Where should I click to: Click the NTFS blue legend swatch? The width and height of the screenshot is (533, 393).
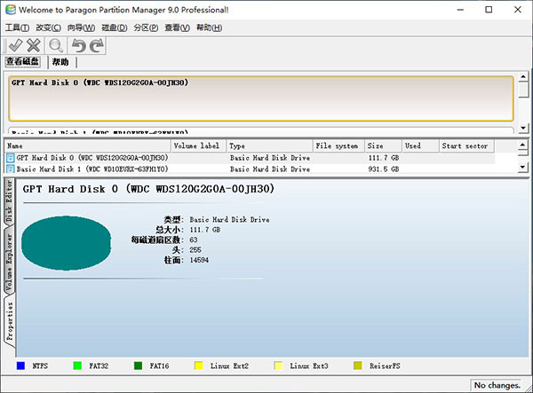[x=20, y=365]
